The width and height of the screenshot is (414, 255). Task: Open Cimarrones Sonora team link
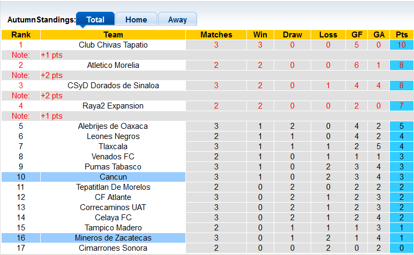point(113,248)
